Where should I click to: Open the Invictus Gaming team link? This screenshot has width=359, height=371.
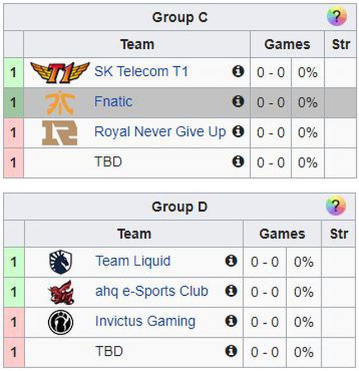coord(145,322)
